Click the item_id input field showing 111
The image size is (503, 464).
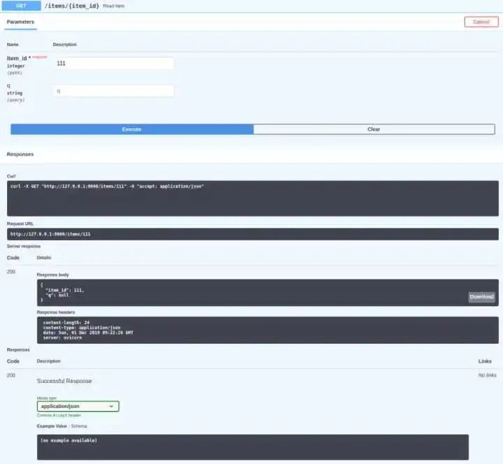pyautogui.click(x=114, y=63)
